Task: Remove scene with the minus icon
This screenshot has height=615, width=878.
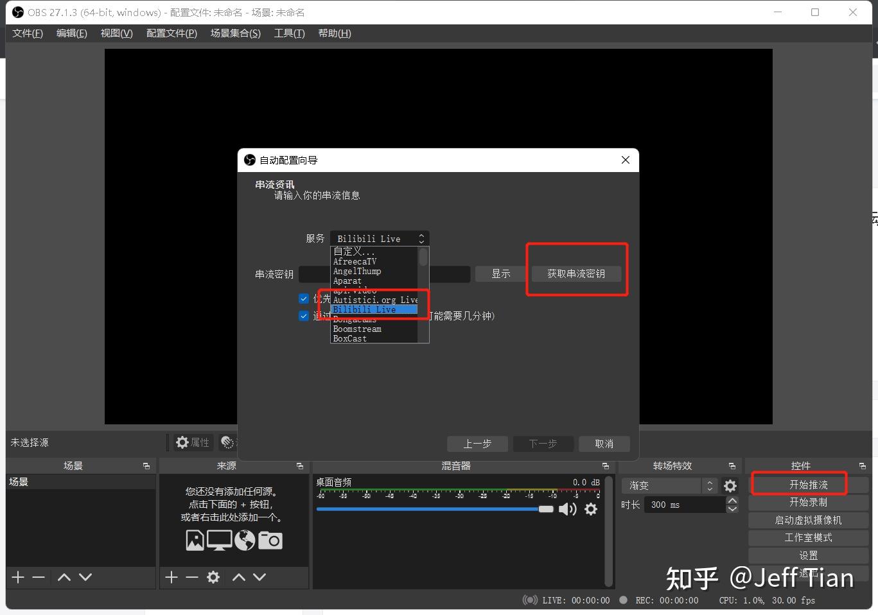Action: point(39,577)
